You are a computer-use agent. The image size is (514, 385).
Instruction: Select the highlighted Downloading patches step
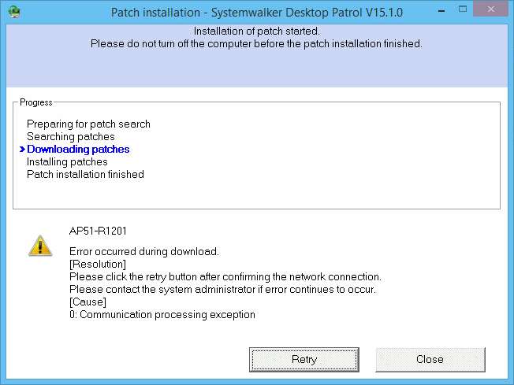(x=78, y=150)
